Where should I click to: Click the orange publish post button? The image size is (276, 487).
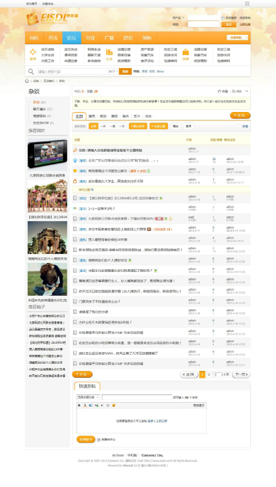(86, 440)
